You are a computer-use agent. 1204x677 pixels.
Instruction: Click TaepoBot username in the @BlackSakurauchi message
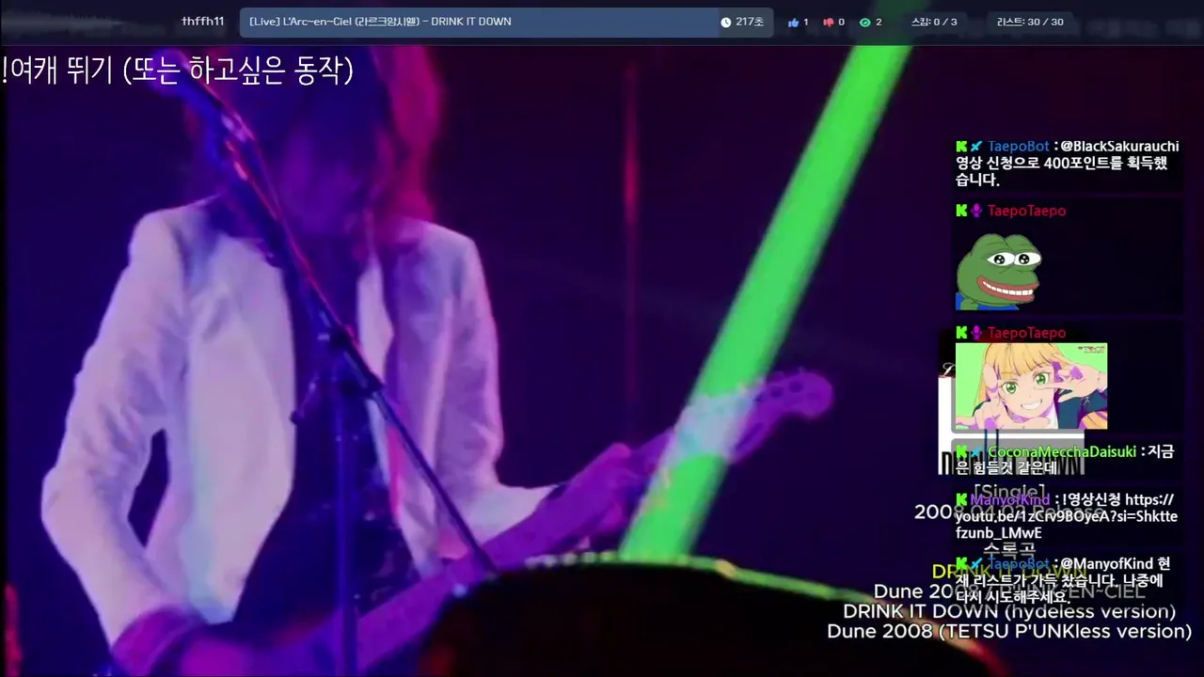pyautogui.click(x=1018, y=147)
